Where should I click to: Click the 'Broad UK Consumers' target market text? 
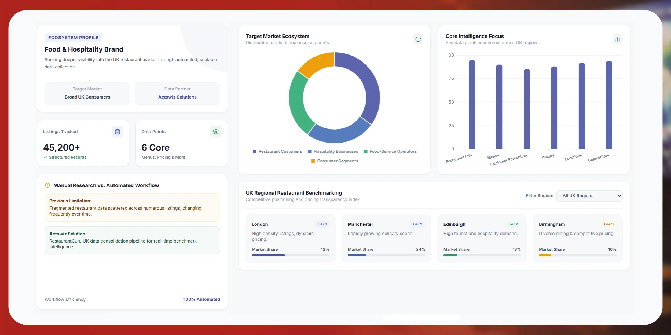click(x=87, y=97)
